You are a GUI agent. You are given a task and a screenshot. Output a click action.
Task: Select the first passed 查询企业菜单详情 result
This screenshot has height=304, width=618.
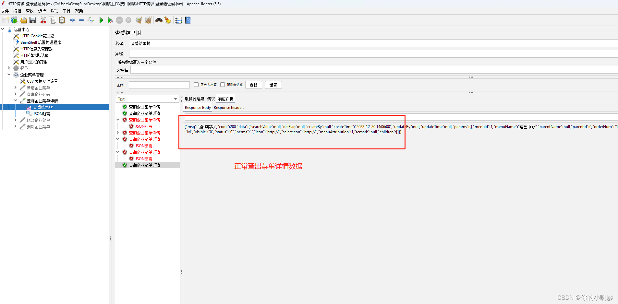tap(144, 107)
